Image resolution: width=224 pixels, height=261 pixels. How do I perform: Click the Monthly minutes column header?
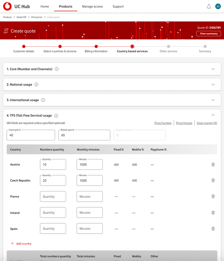88,150
